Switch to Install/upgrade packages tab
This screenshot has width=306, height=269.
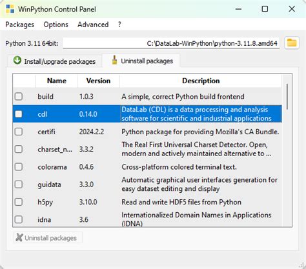[x=54, y=61]
